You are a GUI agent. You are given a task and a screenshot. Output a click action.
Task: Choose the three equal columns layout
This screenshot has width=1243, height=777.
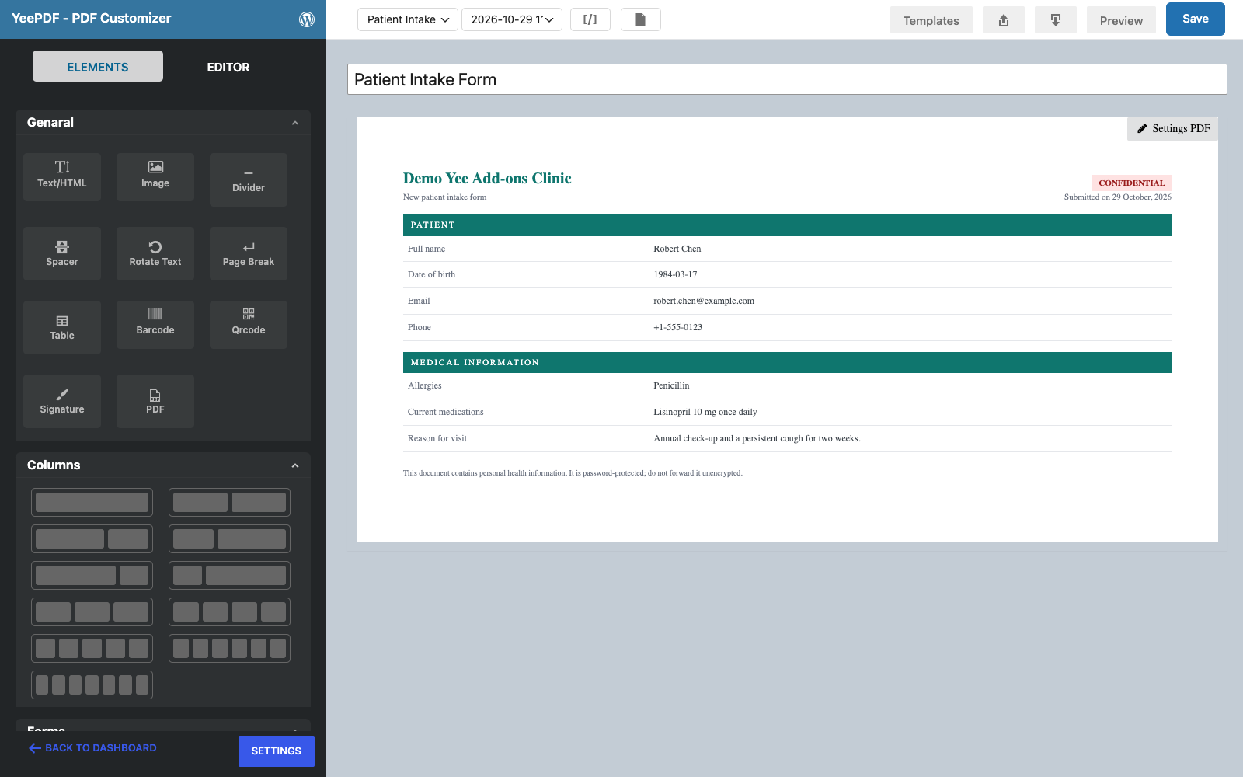pos(92,612)
